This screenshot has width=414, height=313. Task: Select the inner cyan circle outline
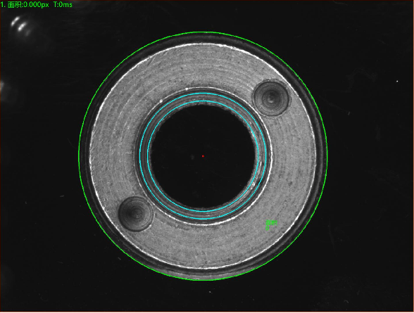tap(203, 101)
